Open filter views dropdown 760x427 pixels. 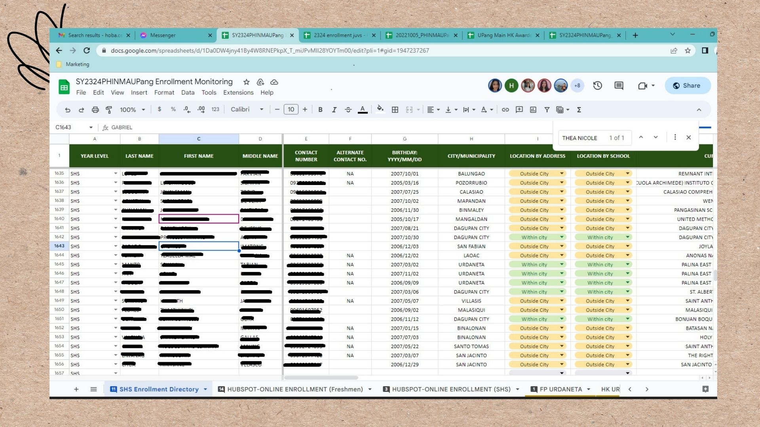click(563, 110)
